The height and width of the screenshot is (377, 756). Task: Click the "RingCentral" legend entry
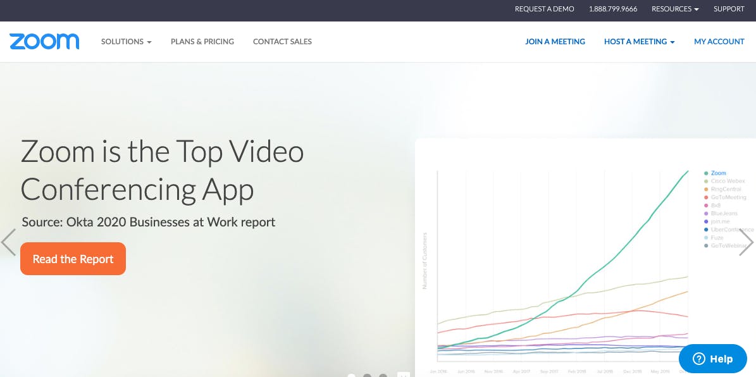(x=722, y=190)
